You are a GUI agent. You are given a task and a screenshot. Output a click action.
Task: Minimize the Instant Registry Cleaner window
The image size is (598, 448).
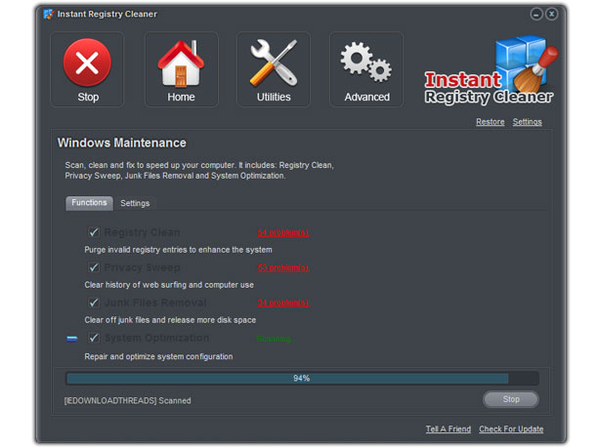tap(536, 14)
